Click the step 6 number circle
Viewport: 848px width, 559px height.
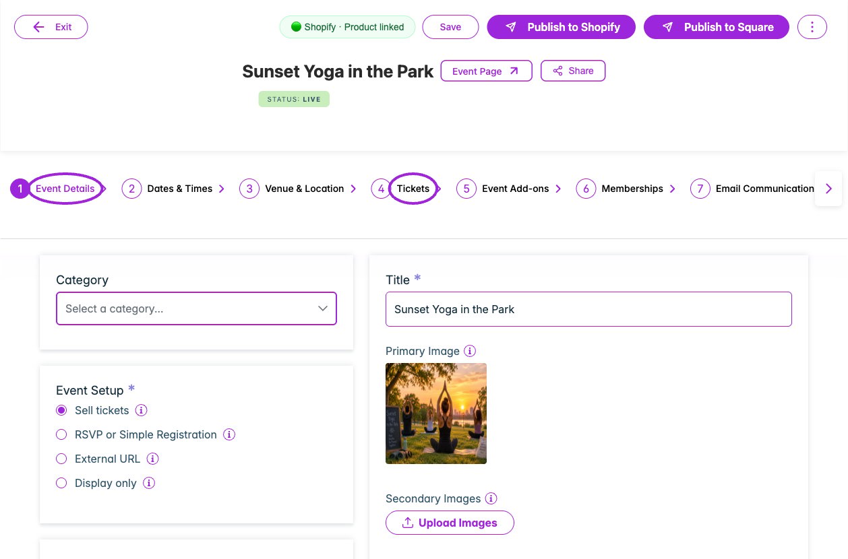click(586, 189)
